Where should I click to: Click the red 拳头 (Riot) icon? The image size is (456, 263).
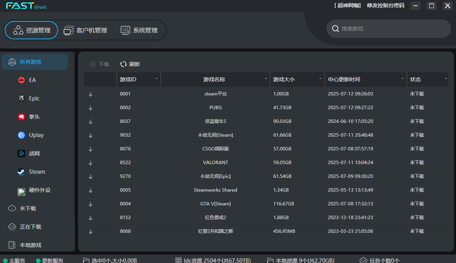[21, 117]
